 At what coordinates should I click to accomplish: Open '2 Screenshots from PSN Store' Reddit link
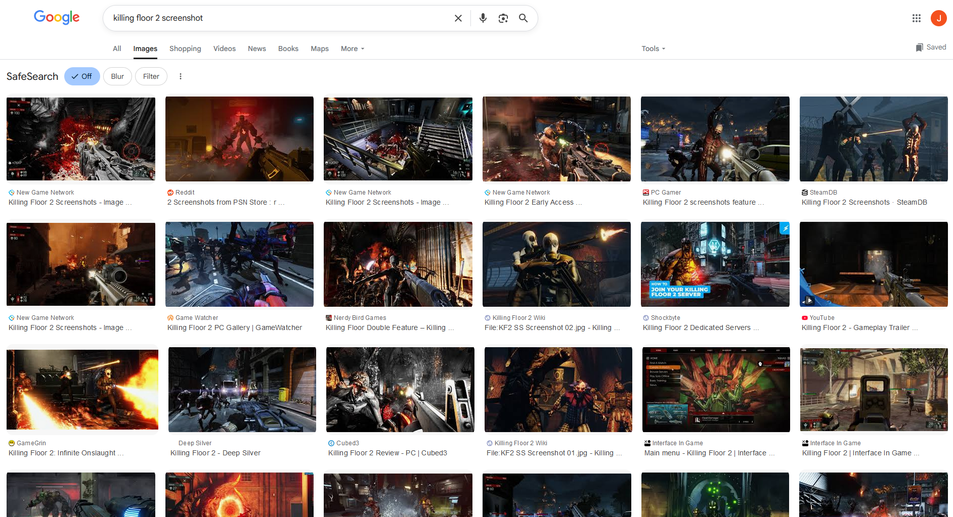tap(226, 202)
